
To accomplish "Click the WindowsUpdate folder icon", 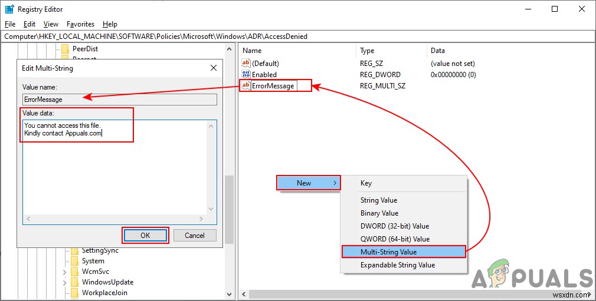I will tap(74, 282).
